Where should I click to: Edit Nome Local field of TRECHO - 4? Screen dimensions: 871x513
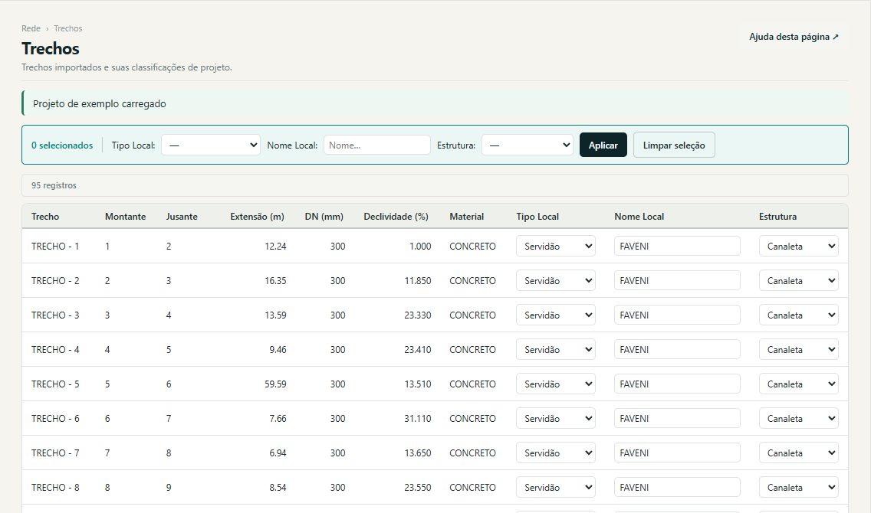(x=677, y=349)
